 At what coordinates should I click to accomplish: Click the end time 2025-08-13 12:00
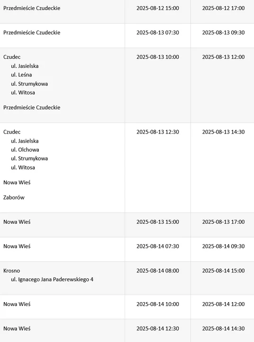tap(223, 57)
